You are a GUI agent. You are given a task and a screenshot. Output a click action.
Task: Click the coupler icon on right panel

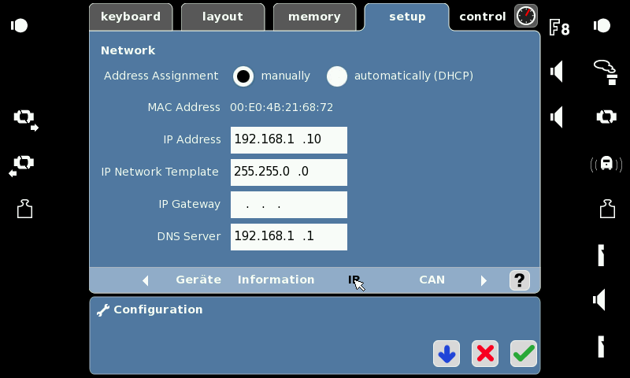point(606,117)
